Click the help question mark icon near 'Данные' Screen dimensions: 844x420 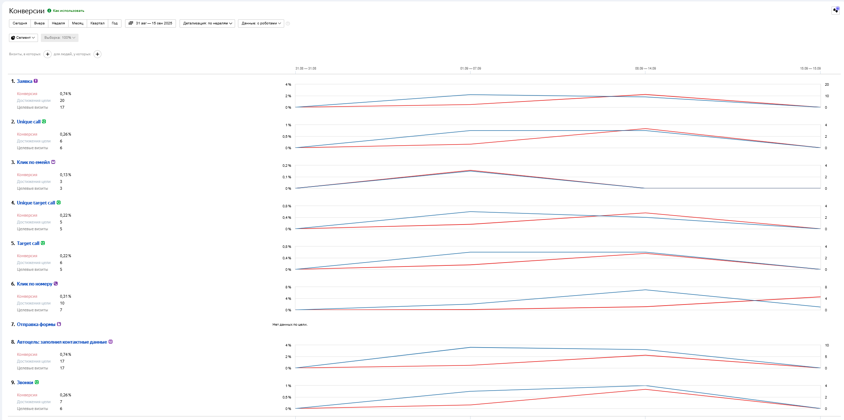click(288, 24)
